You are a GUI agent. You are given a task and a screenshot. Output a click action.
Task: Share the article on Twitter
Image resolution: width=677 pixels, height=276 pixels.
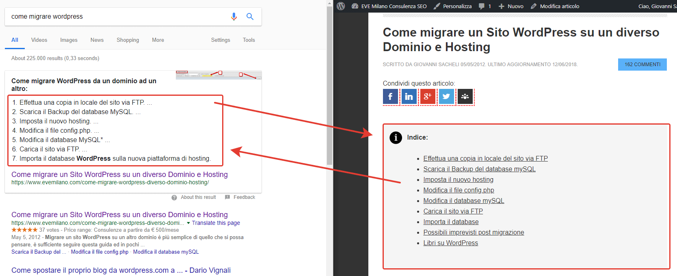click(x=446, y=97)
